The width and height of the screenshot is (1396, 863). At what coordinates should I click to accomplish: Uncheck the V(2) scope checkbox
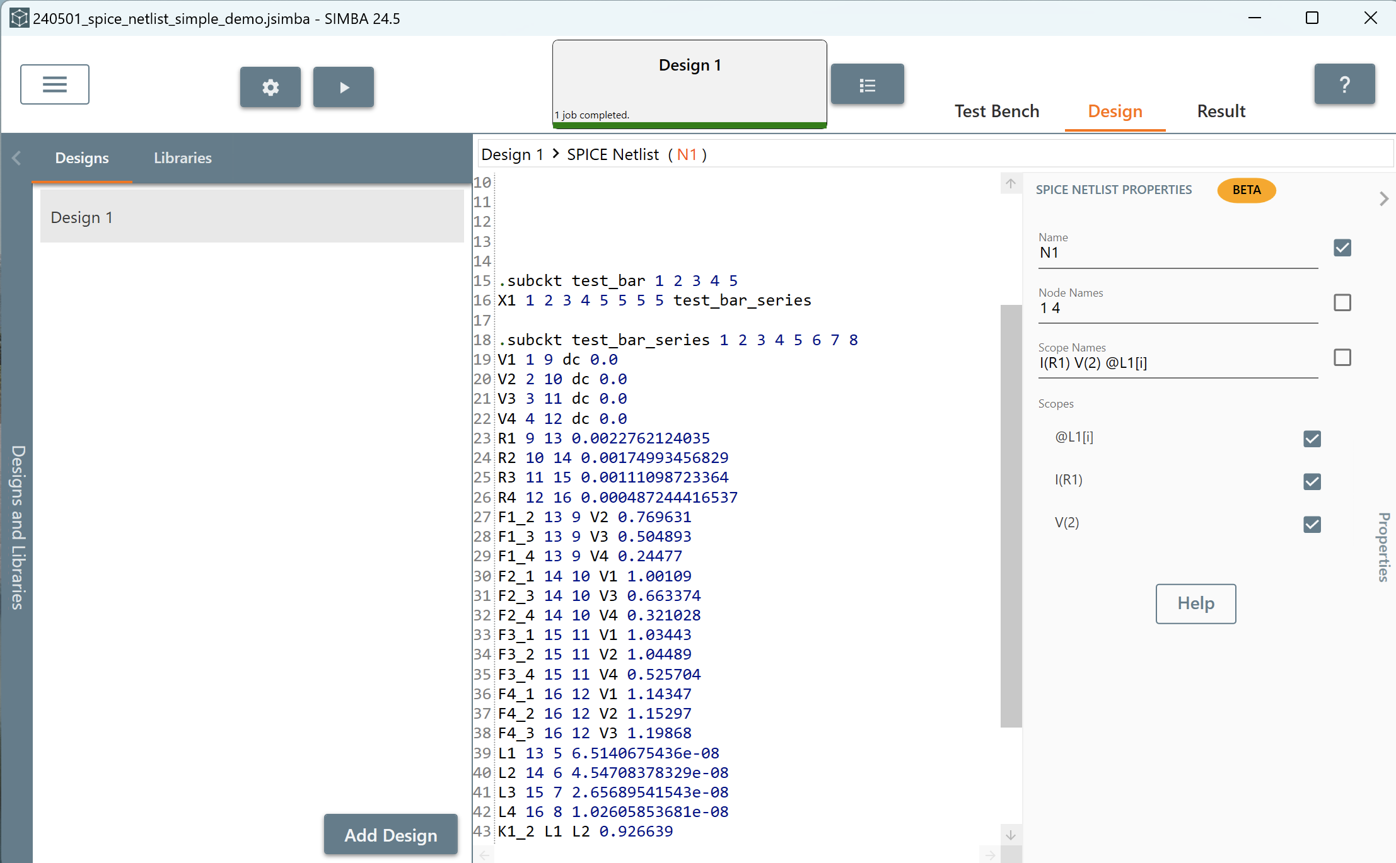point(1312,524)
